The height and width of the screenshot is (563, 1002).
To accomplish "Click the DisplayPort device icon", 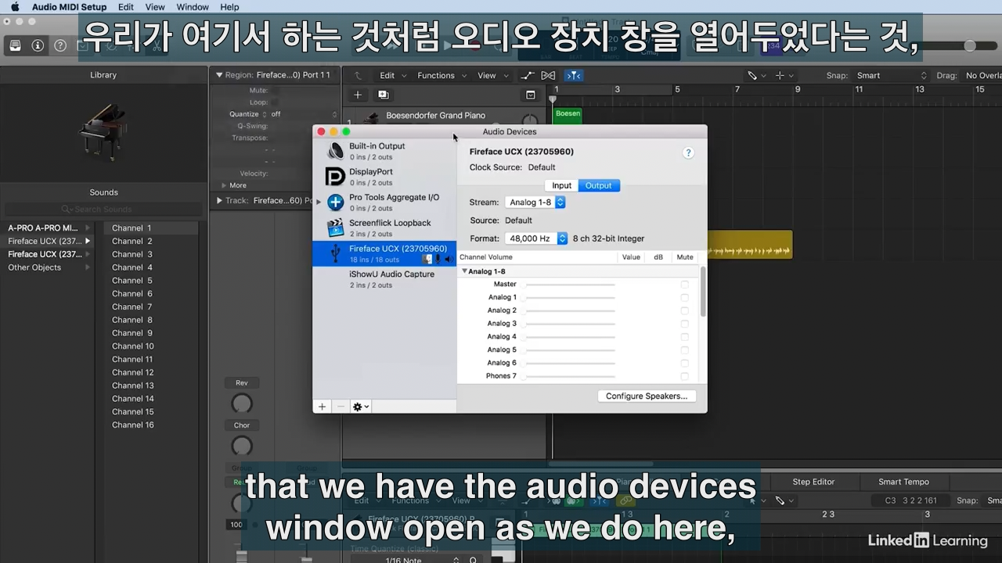I will point(335,177).
